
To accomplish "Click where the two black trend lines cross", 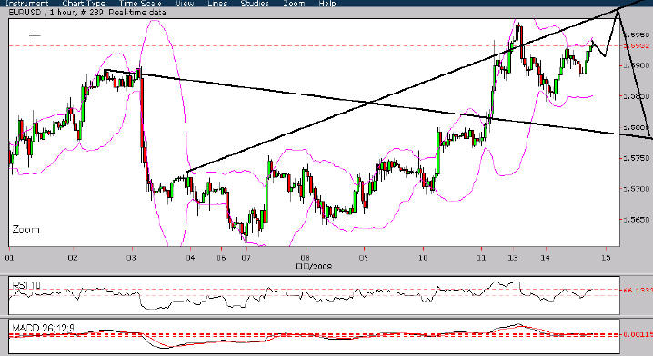I will [x=369, y=103].
